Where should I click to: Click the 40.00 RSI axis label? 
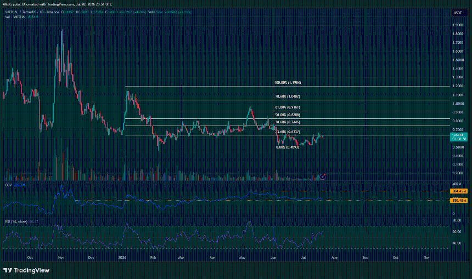pos(457,243)
